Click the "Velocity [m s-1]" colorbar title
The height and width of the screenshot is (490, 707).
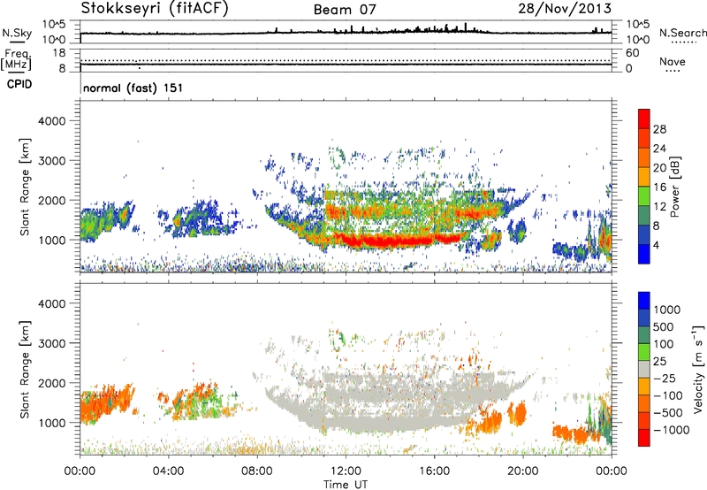point(698,369)
